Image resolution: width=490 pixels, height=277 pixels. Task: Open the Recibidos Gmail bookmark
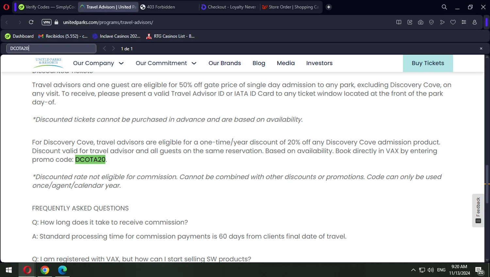tap(63, 36)
